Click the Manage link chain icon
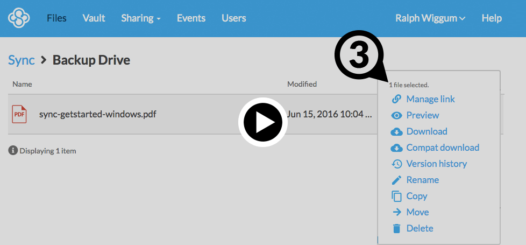 pyautogui.click(x=396, y=99)
